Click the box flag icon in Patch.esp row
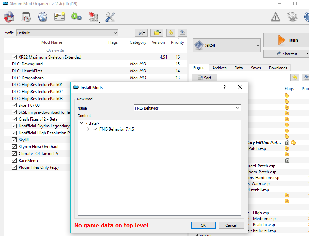This screenshot has height=236, width=309. point(287,148)
